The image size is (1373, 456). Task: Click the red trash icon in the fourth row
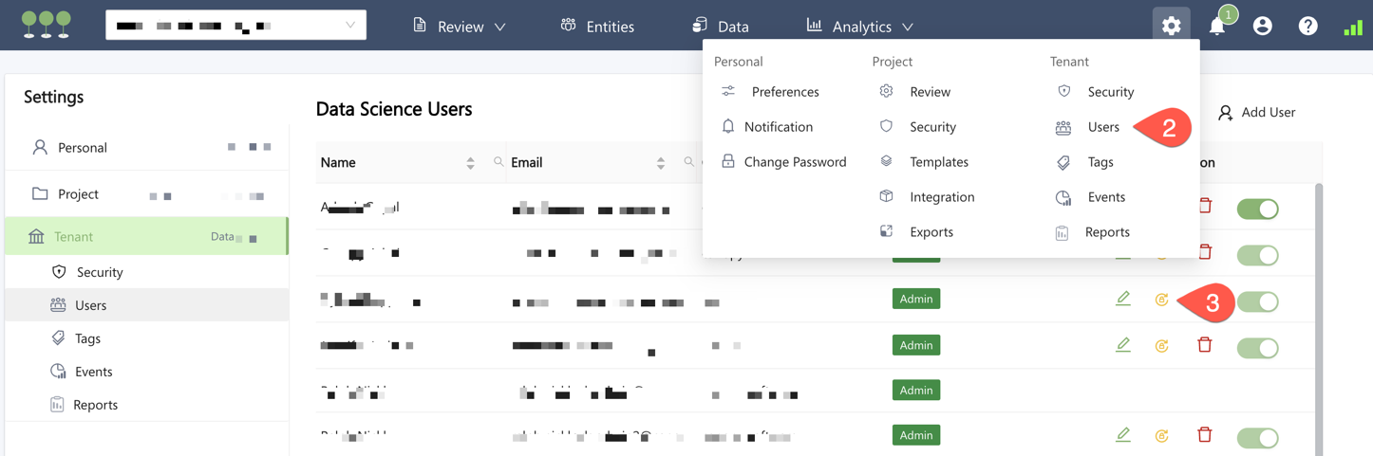click(1204, 345)
